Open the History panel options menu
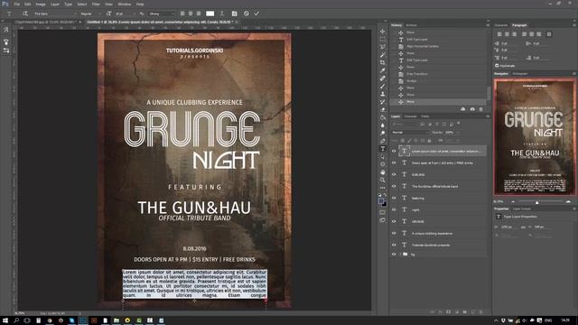 point(488,25)
